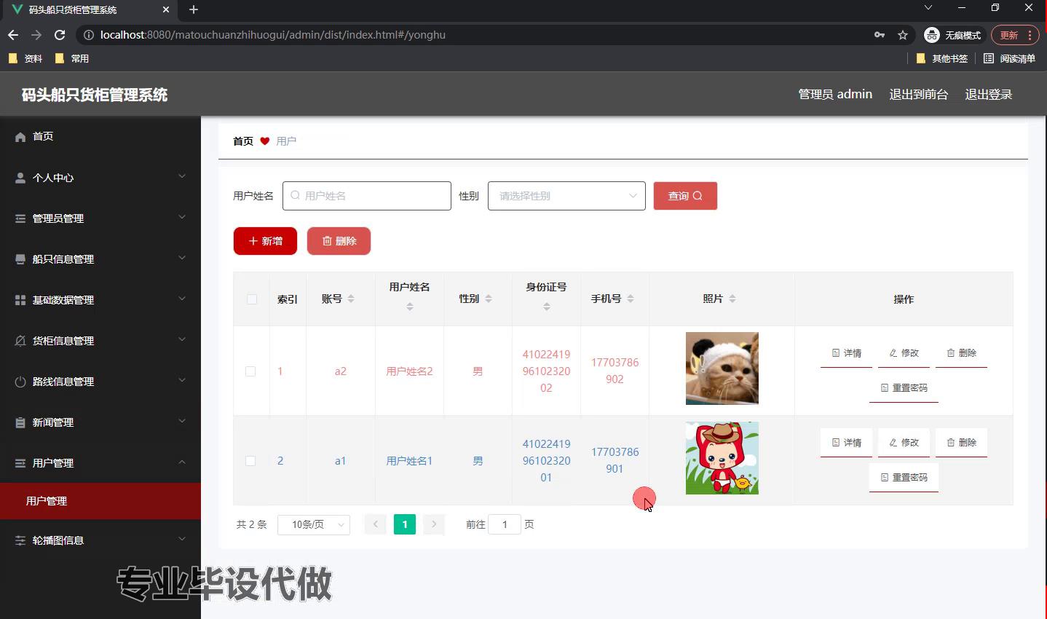The height and width of the screenshot is (619, 1047).
Task: Check the row checkbox for user a1
Action: tap(250, 461)
